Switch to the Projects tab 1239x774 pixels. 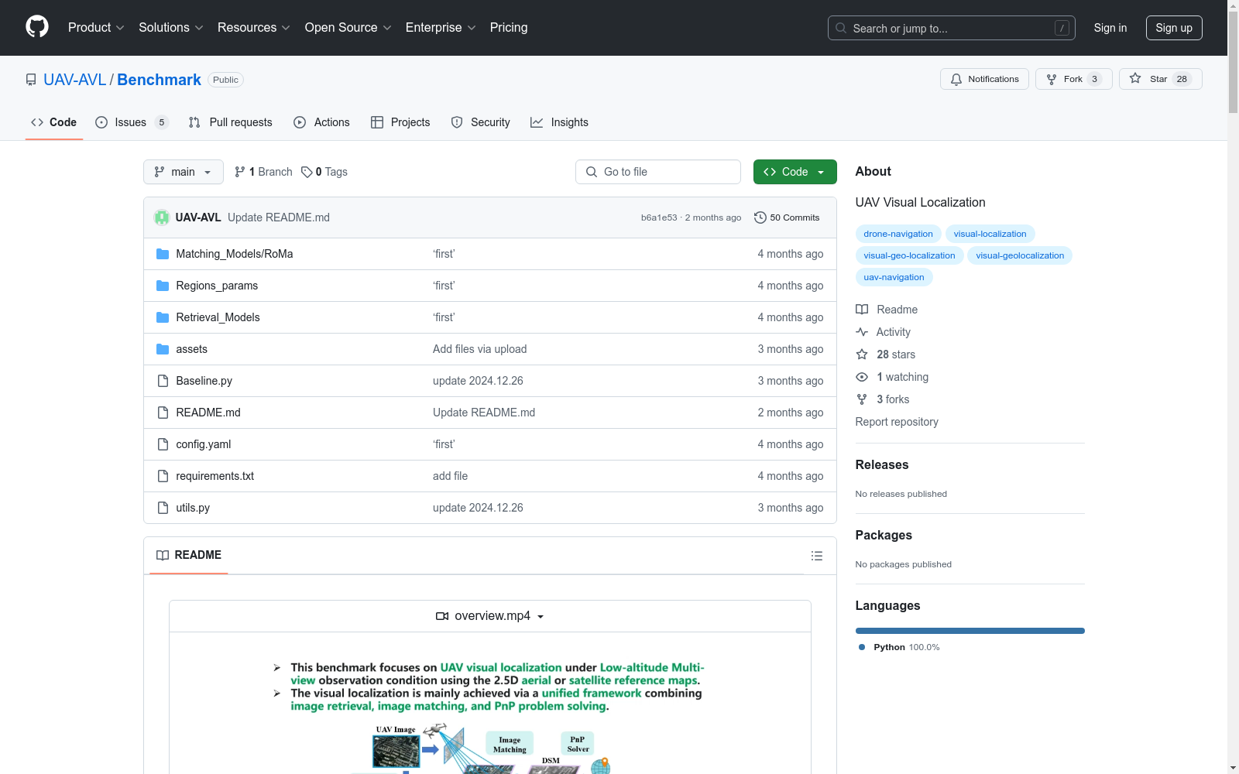click(x=400, y=122)
